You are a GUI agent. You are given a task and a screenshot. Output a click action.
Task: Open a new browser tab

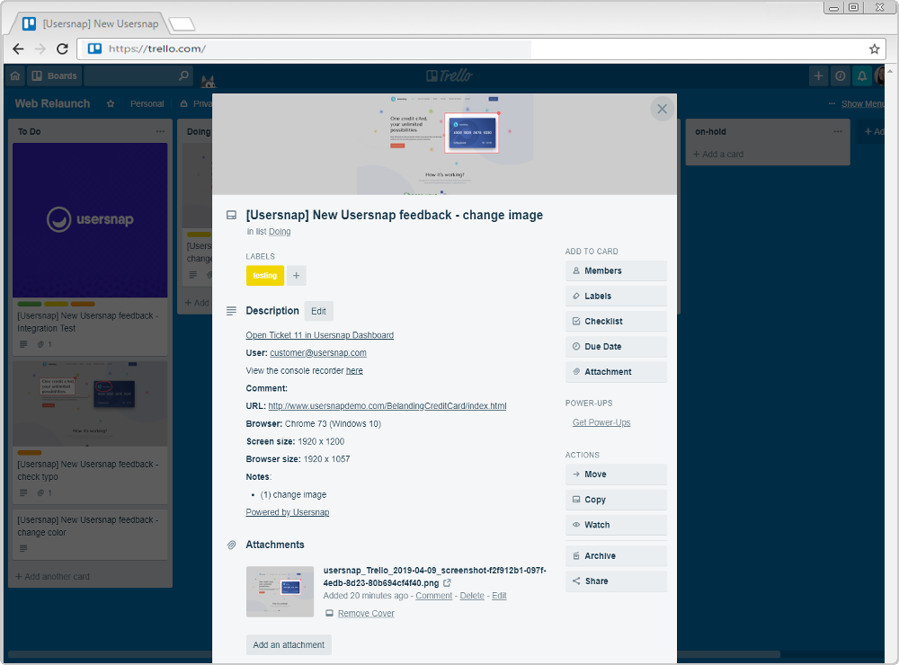[x=182, y=24]
